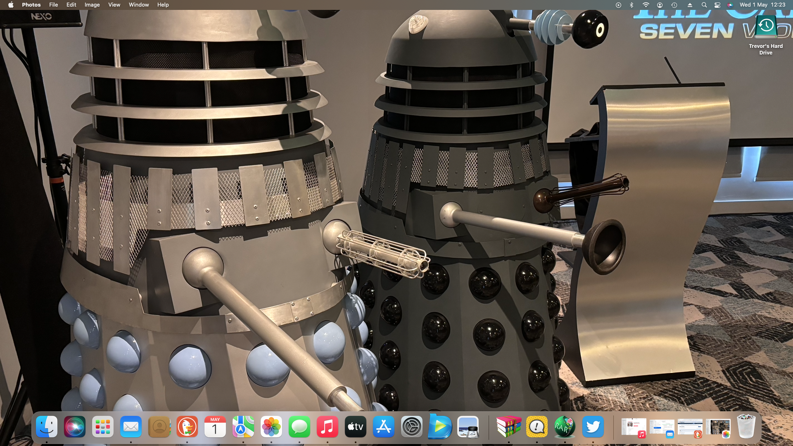Open the yellow exclamation speech-bubble app
Image resolution: width=793 pixels, height=446 pixels.
click(x=537, y=427)
